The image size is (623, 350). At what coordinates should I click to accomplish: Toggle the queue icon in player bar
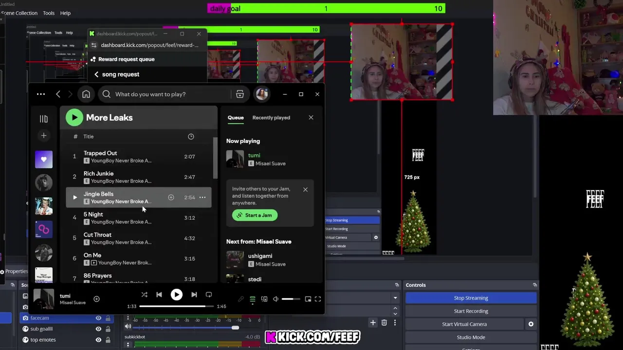253,299
